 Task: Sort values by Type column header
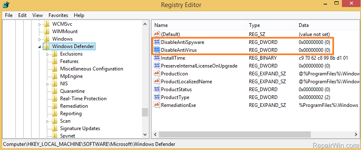coord(271,25)
